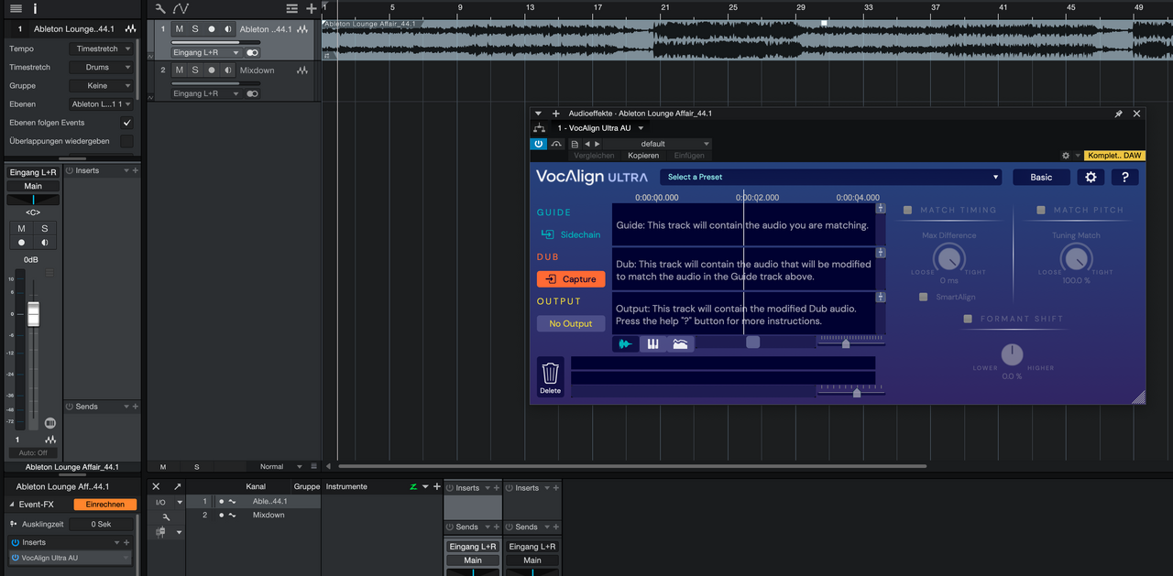Viewport: 1173px width, 576px height.
Task: Collapse the Event-FX section
Action: [x=12, y=505]
